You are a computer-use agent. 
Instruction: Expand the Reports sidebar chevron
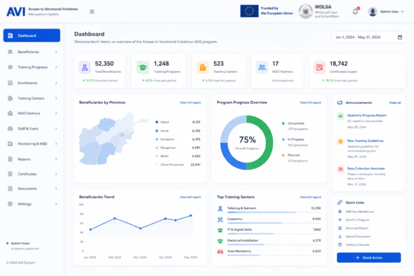(x=56, y=159)
